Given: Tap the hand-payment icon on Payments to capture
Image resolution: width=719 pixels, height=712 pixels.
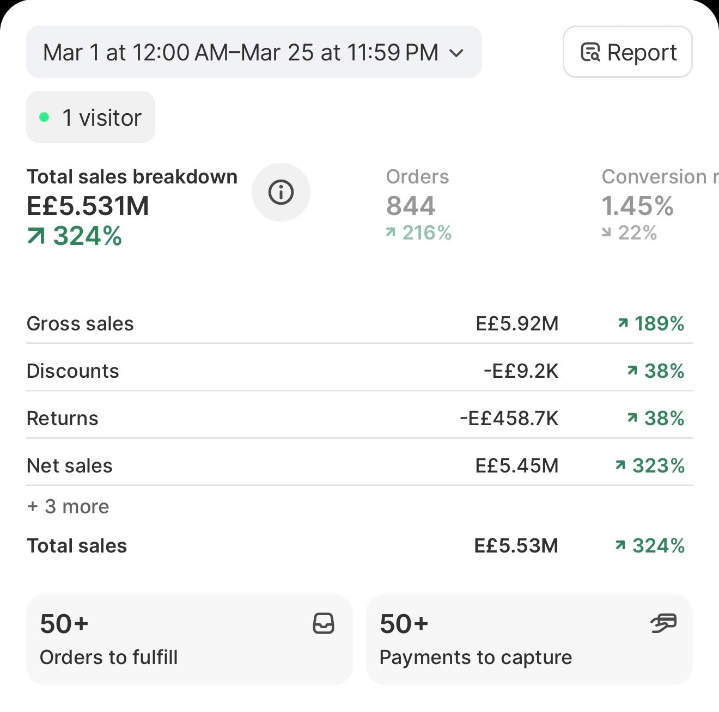Looking at the screenshot, I should pyautogui.click(x=663, y=623).
